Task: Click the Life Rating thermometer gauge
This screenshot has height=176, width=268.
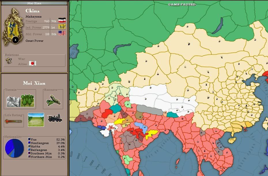Action: click(13, 121)
